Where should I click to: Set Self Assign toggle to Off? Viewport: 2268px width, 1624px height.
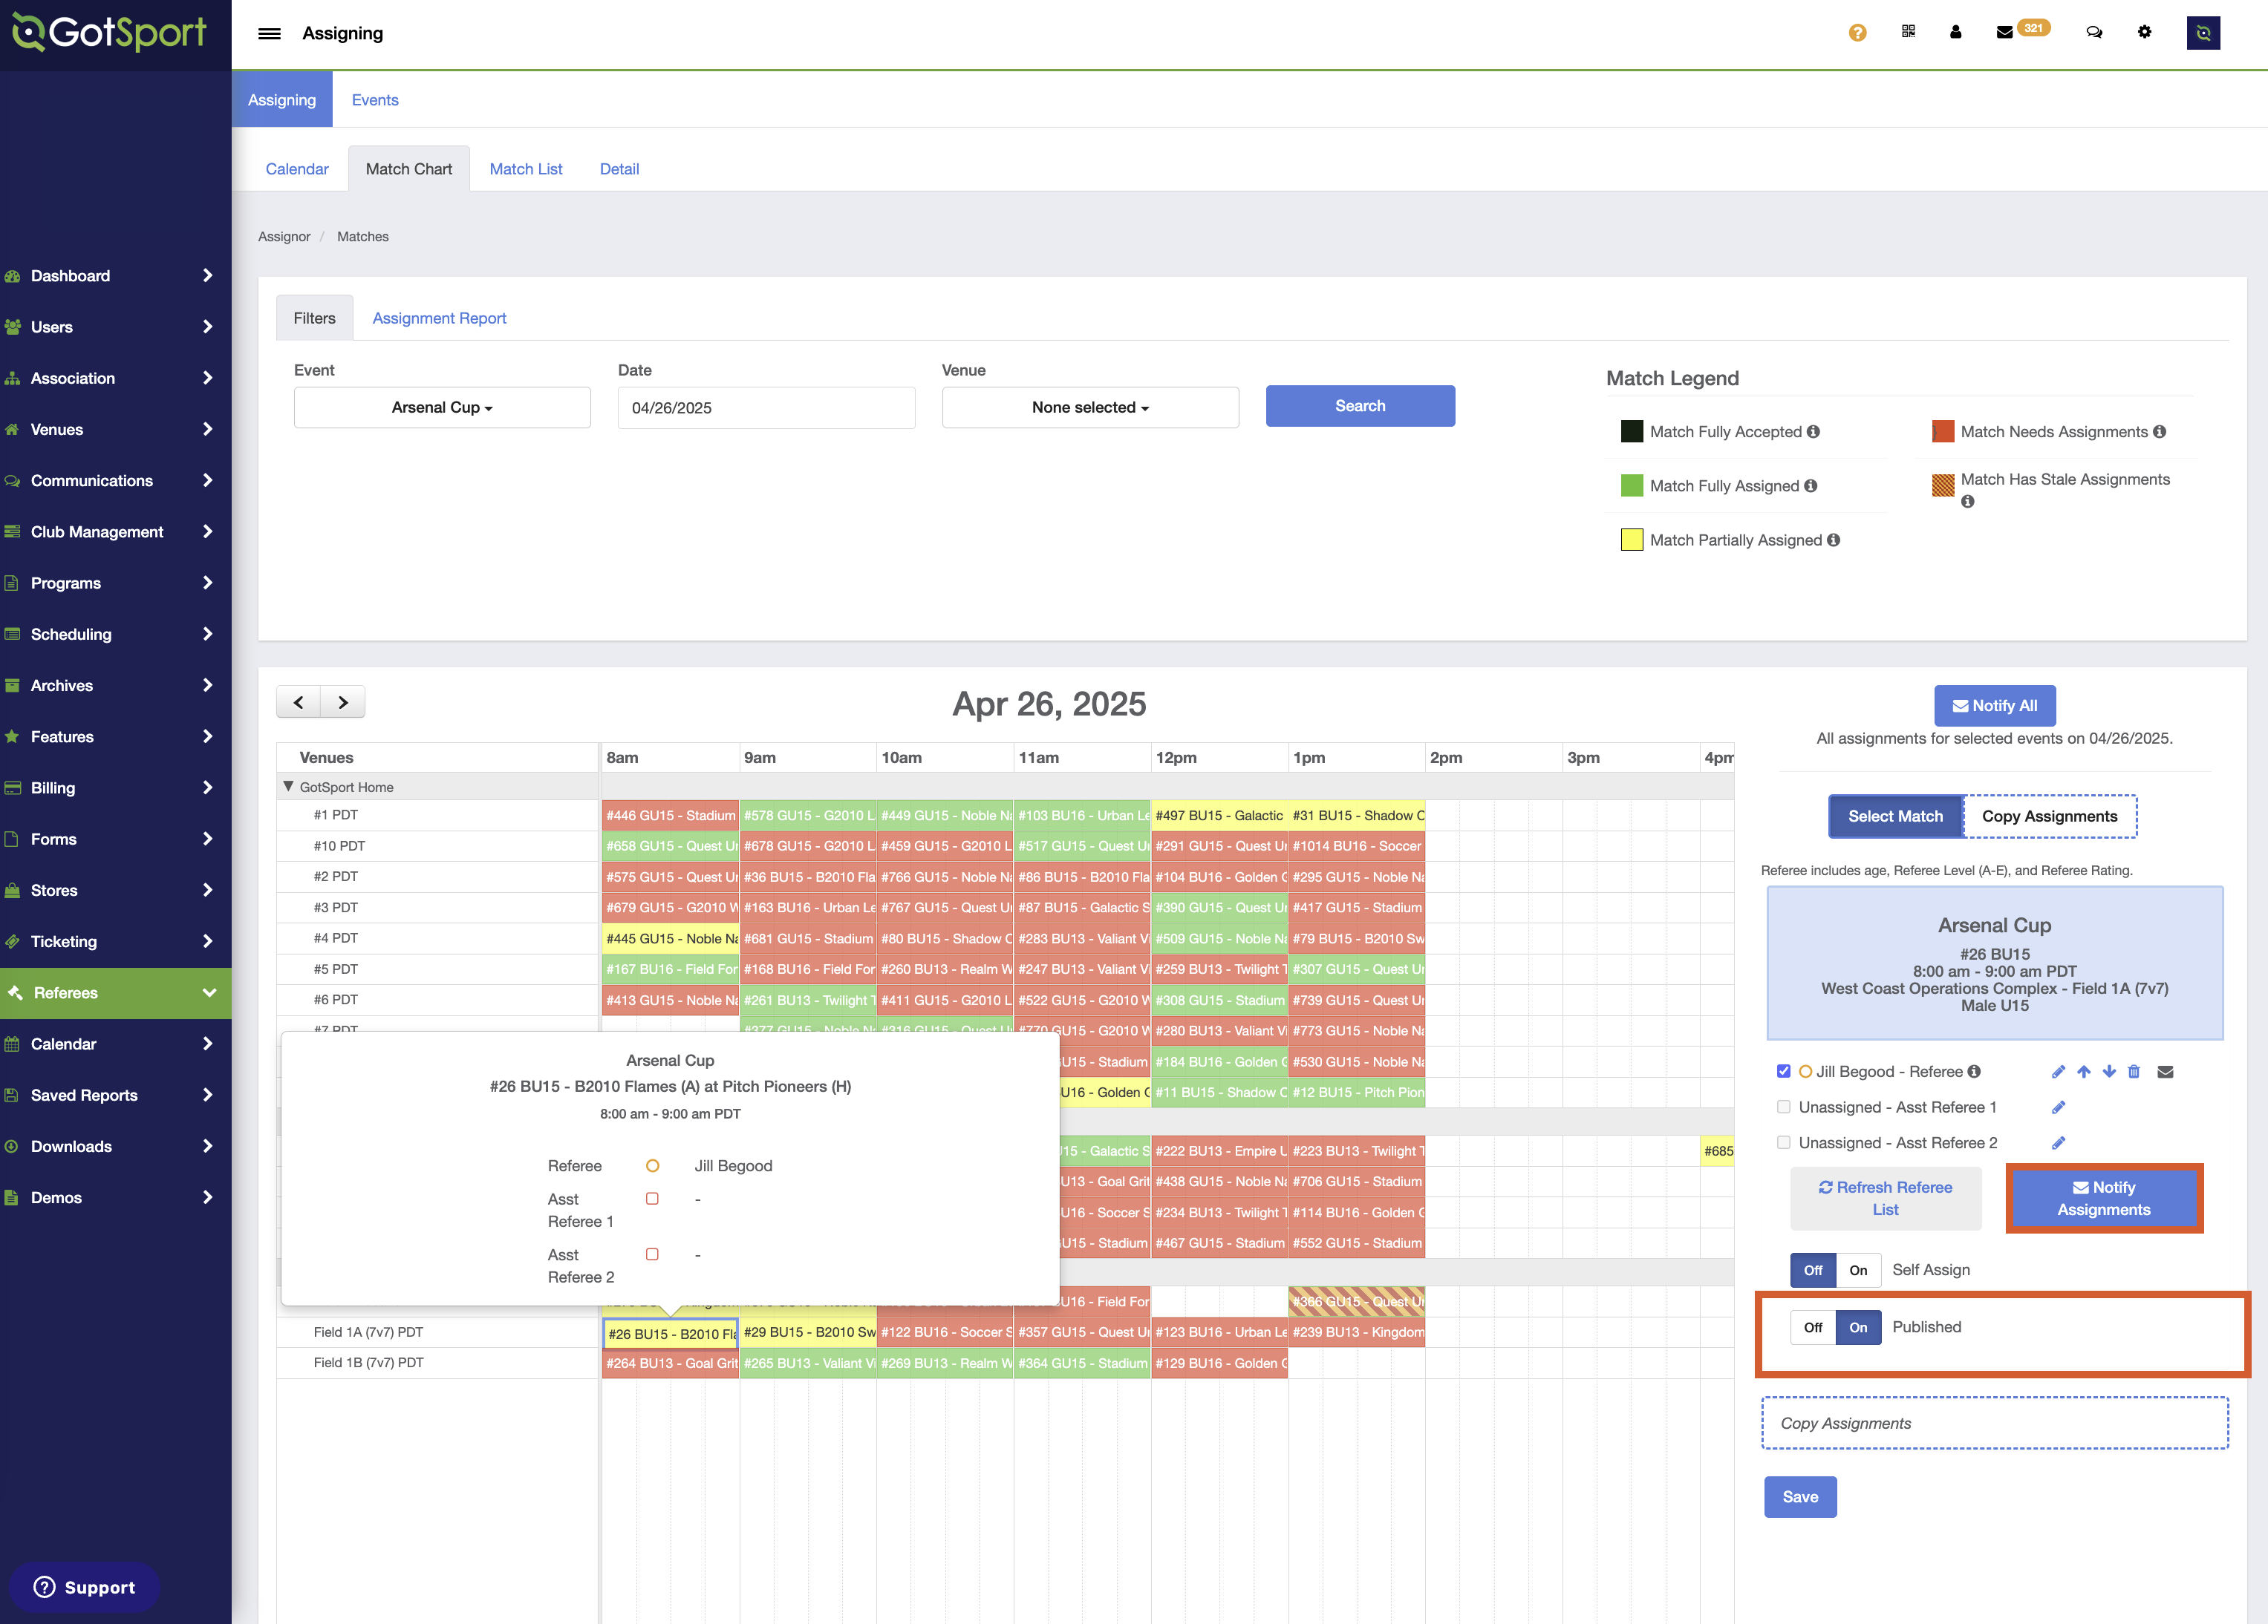[1813, 1270]
